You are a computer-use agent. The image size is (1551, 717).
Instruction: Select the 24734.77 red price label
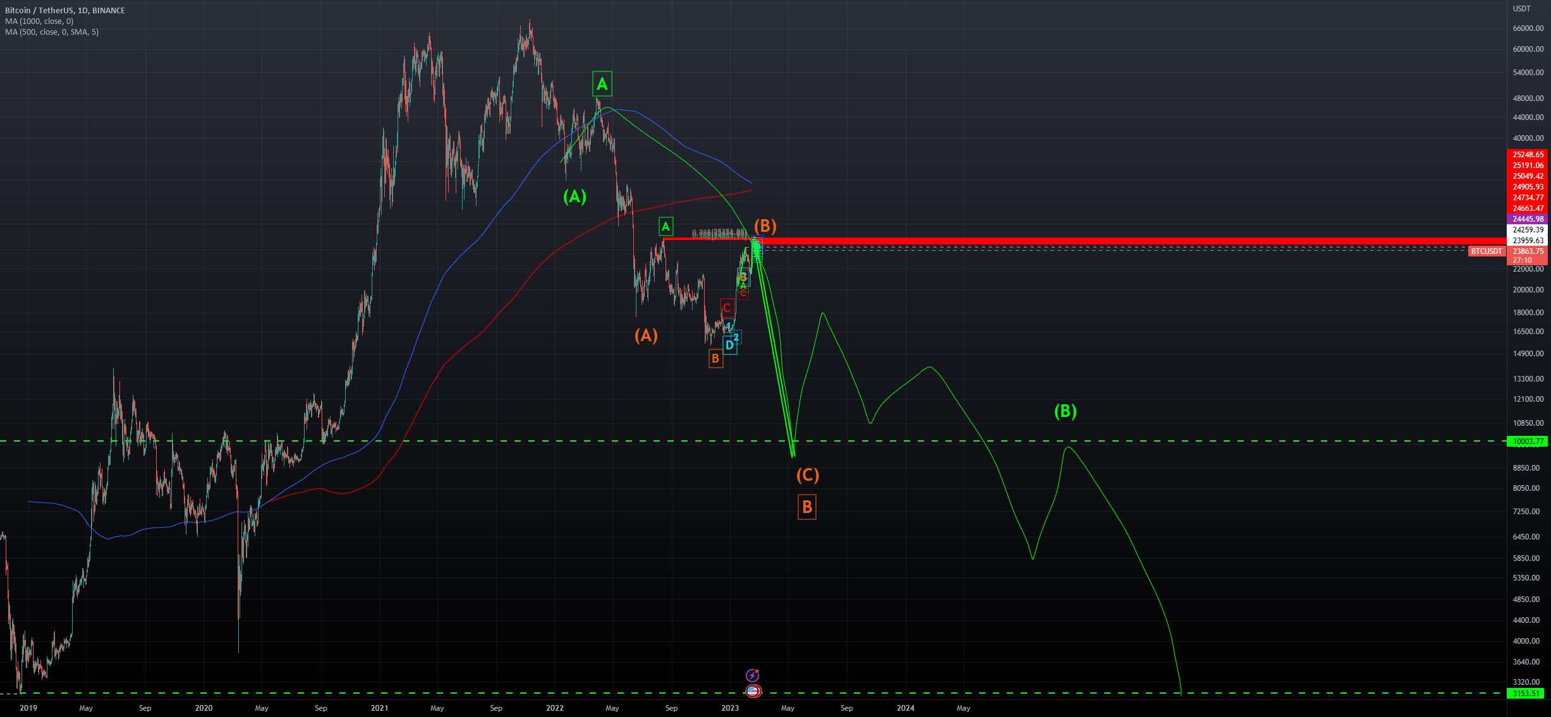1528,198
